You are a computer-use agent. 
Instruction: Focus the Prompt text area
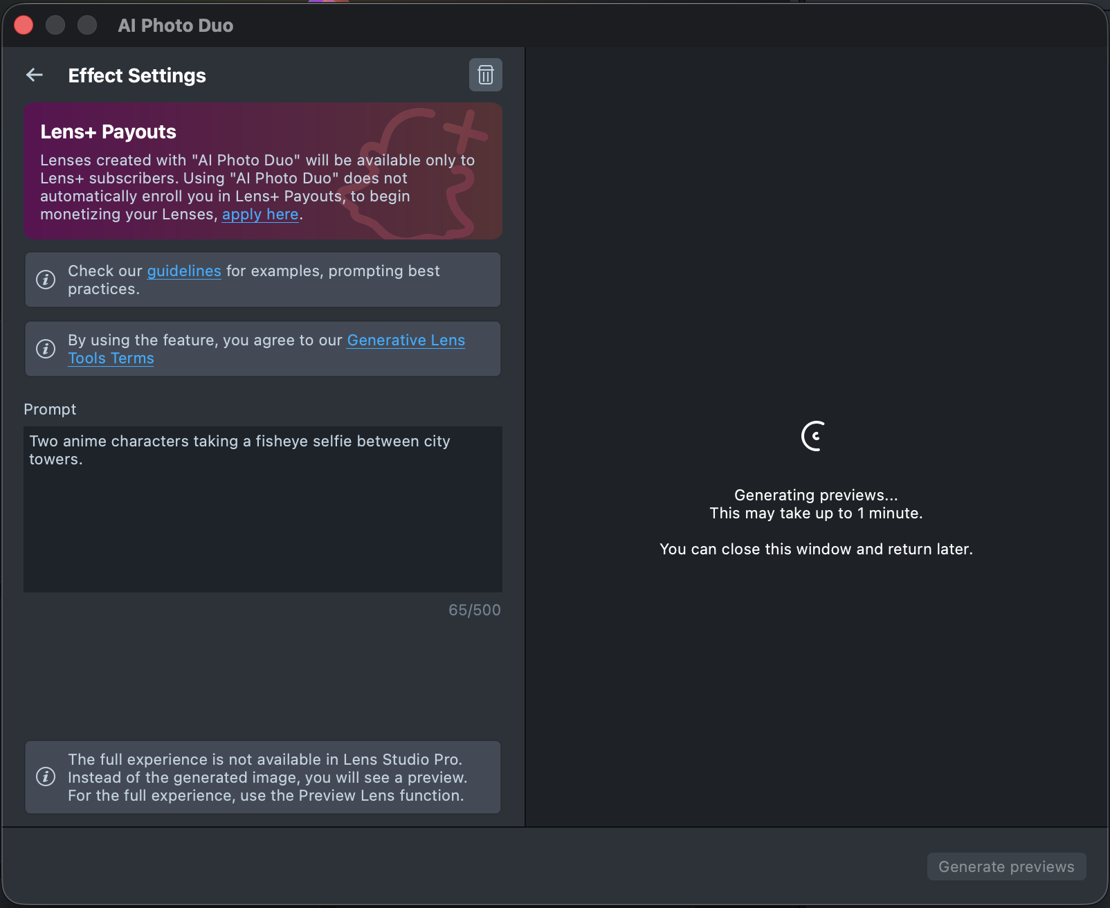click(x=263, y=509)
